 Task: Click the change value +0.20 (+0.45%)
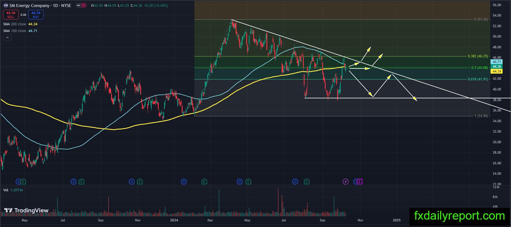pos(156,6)
